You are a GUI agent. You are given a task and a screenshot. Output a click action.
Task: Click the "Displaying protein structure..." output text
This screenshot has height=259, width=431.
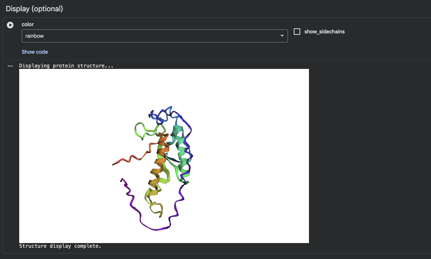tap(66, 66)
